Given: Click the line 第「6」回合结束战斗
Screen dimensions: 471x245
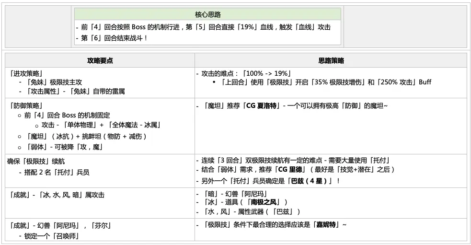Looking at the screenshot, I should [112, 38].
